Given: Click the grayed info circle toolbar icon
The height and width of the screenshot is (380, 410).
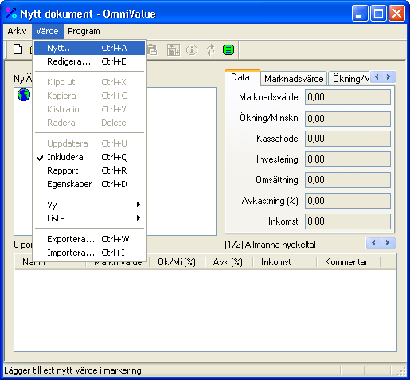Looking at the screenshot, I should (x=192, y=49).
